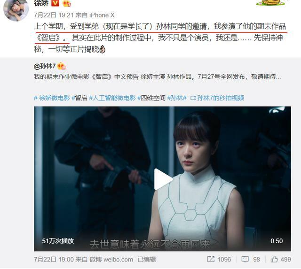Click the 7月22日 19:21 timestamp

click(x=54, y=15)
